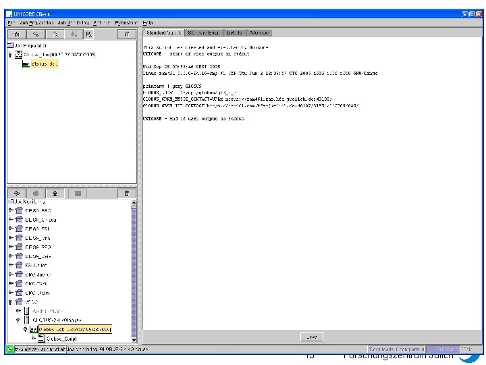Click the UNICORE Client title bar icon
This screenshot has width=486, height=365.
pos(9,14)
